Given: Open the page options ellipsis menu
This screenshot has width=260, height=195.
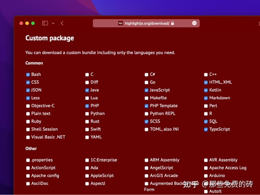Looking at the screenshot, I should pos(194,23).
